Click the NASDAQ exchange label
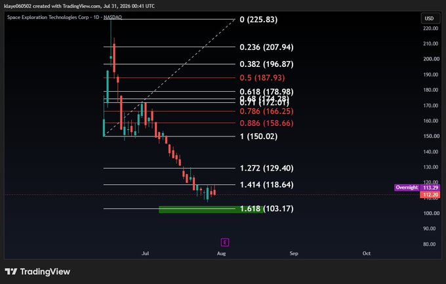Screen dimensions: 446x284 113,17
